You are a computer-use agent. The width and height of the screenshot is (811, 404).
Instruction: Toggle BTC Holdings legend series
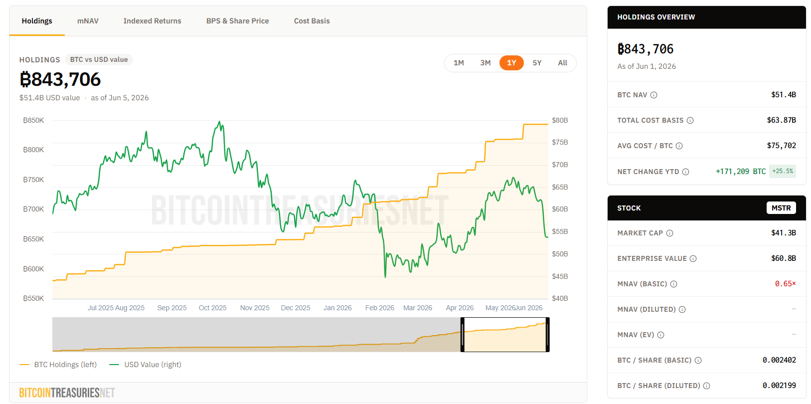point(58,365)
